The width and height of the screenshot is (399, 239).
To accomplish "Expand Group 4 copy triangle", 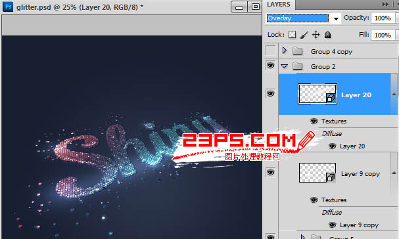I will [x=285, y=51].
